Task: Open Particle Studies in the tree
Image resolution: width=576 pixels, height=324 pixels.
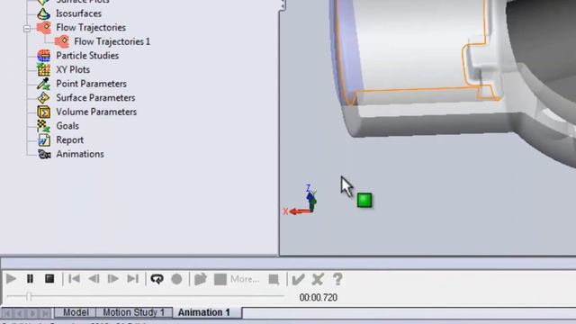Action: tap(87, 56)
